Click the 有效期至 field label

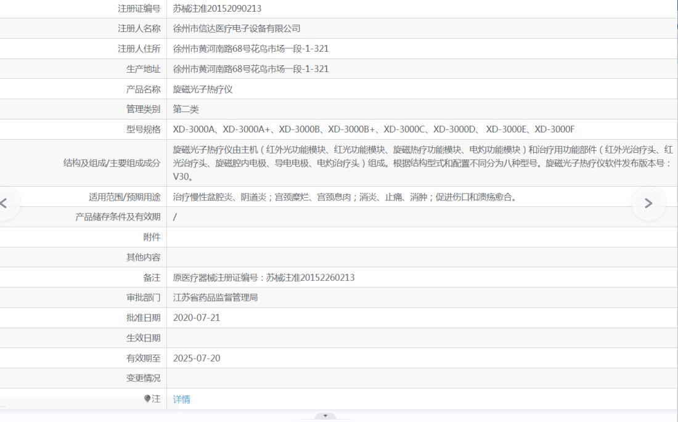click(143, 359)
